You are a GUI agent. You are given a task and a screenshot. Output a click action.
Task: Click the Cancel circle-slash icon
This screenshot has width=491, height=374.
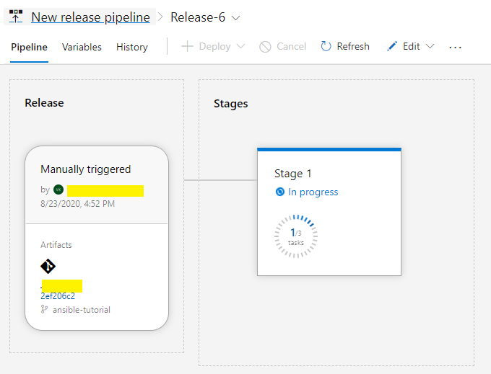[265, 46]
